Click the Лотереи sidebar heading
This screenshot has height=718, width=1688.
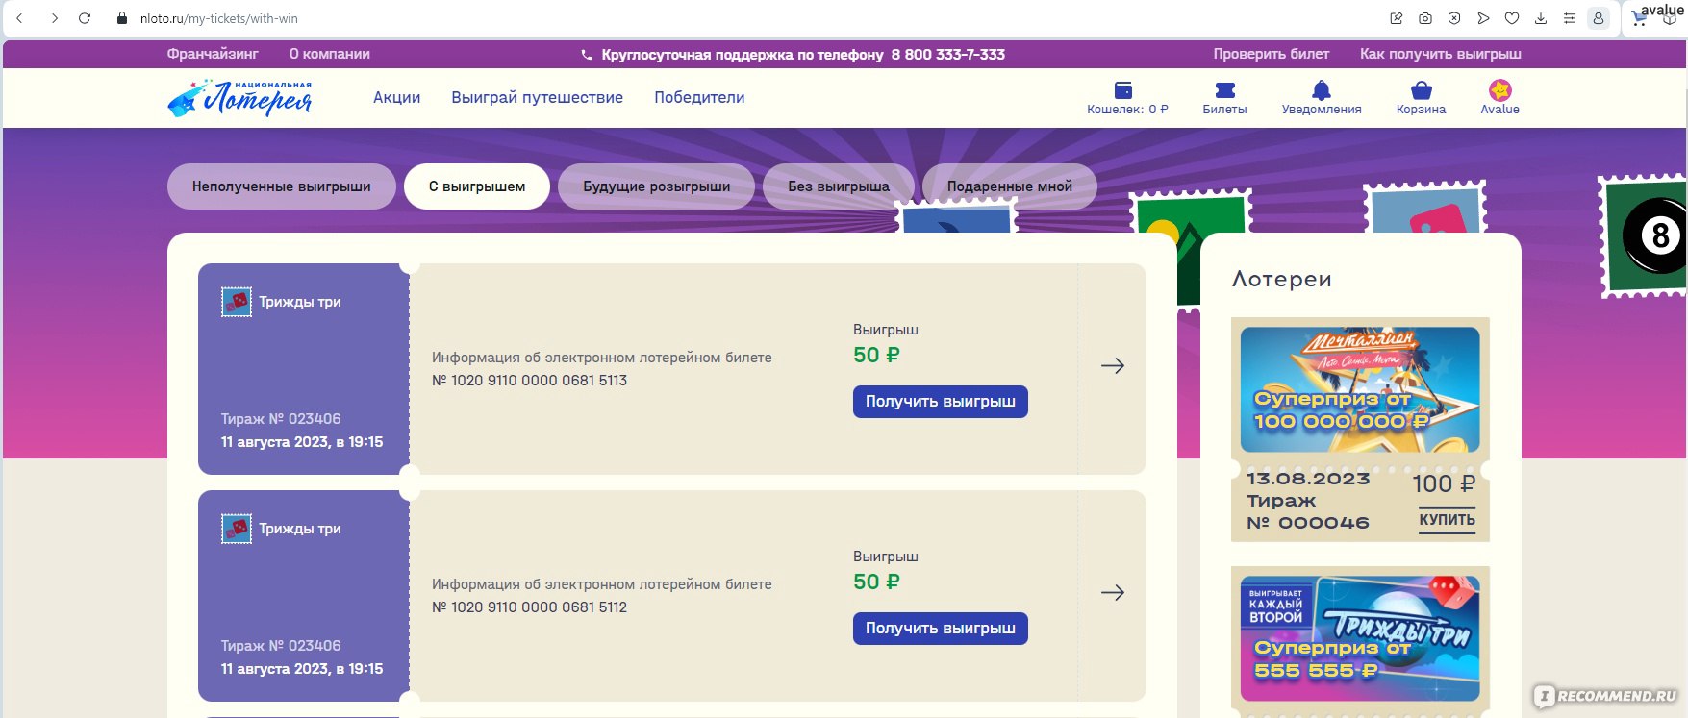(x=1282, y=279)
